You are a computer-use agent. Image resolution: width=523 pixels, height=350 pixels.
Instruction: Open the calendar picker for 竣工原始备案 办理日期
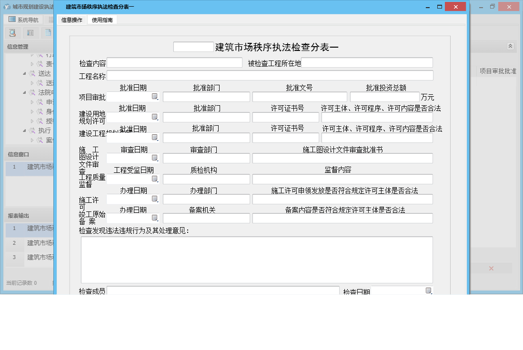tap(155, 218)
